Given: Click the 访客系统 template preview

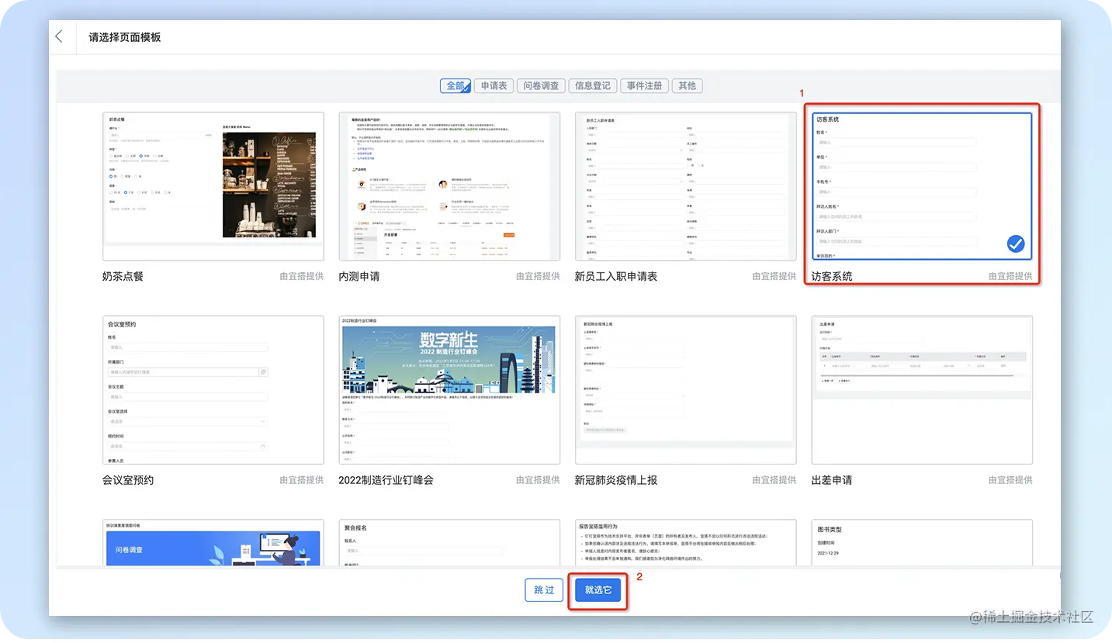Looking at the screenshot, I should [922, 186].
